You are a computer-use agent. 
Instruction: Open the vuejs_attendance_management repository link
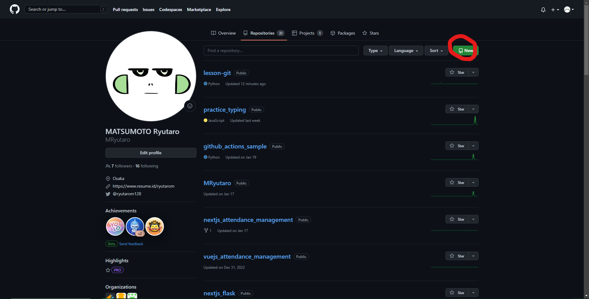click(x=247, y=256)
